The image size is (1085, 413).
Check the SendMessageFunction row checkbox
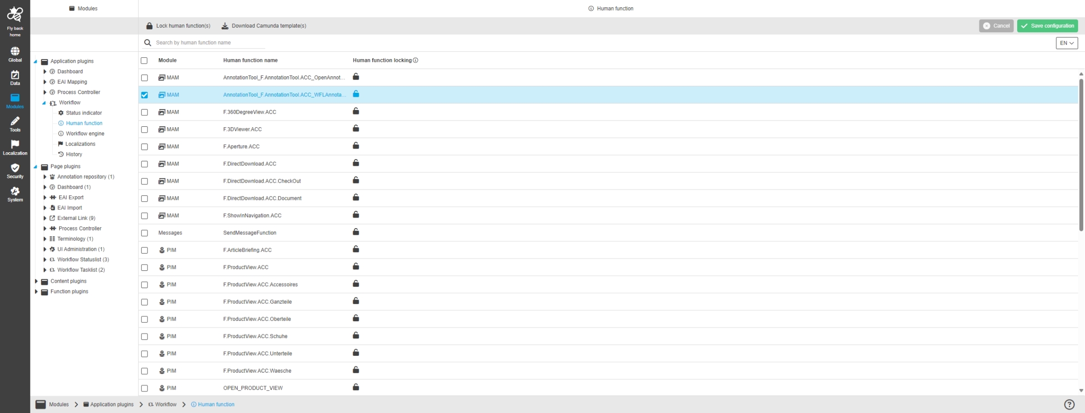pos(144,233)
